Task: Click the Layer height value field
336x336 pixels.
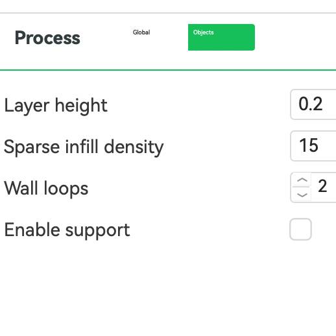Action: click(313, 104)
